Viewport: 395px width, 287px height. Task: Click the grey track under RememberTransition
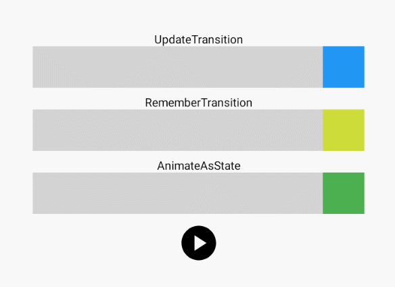click(178, 130)
